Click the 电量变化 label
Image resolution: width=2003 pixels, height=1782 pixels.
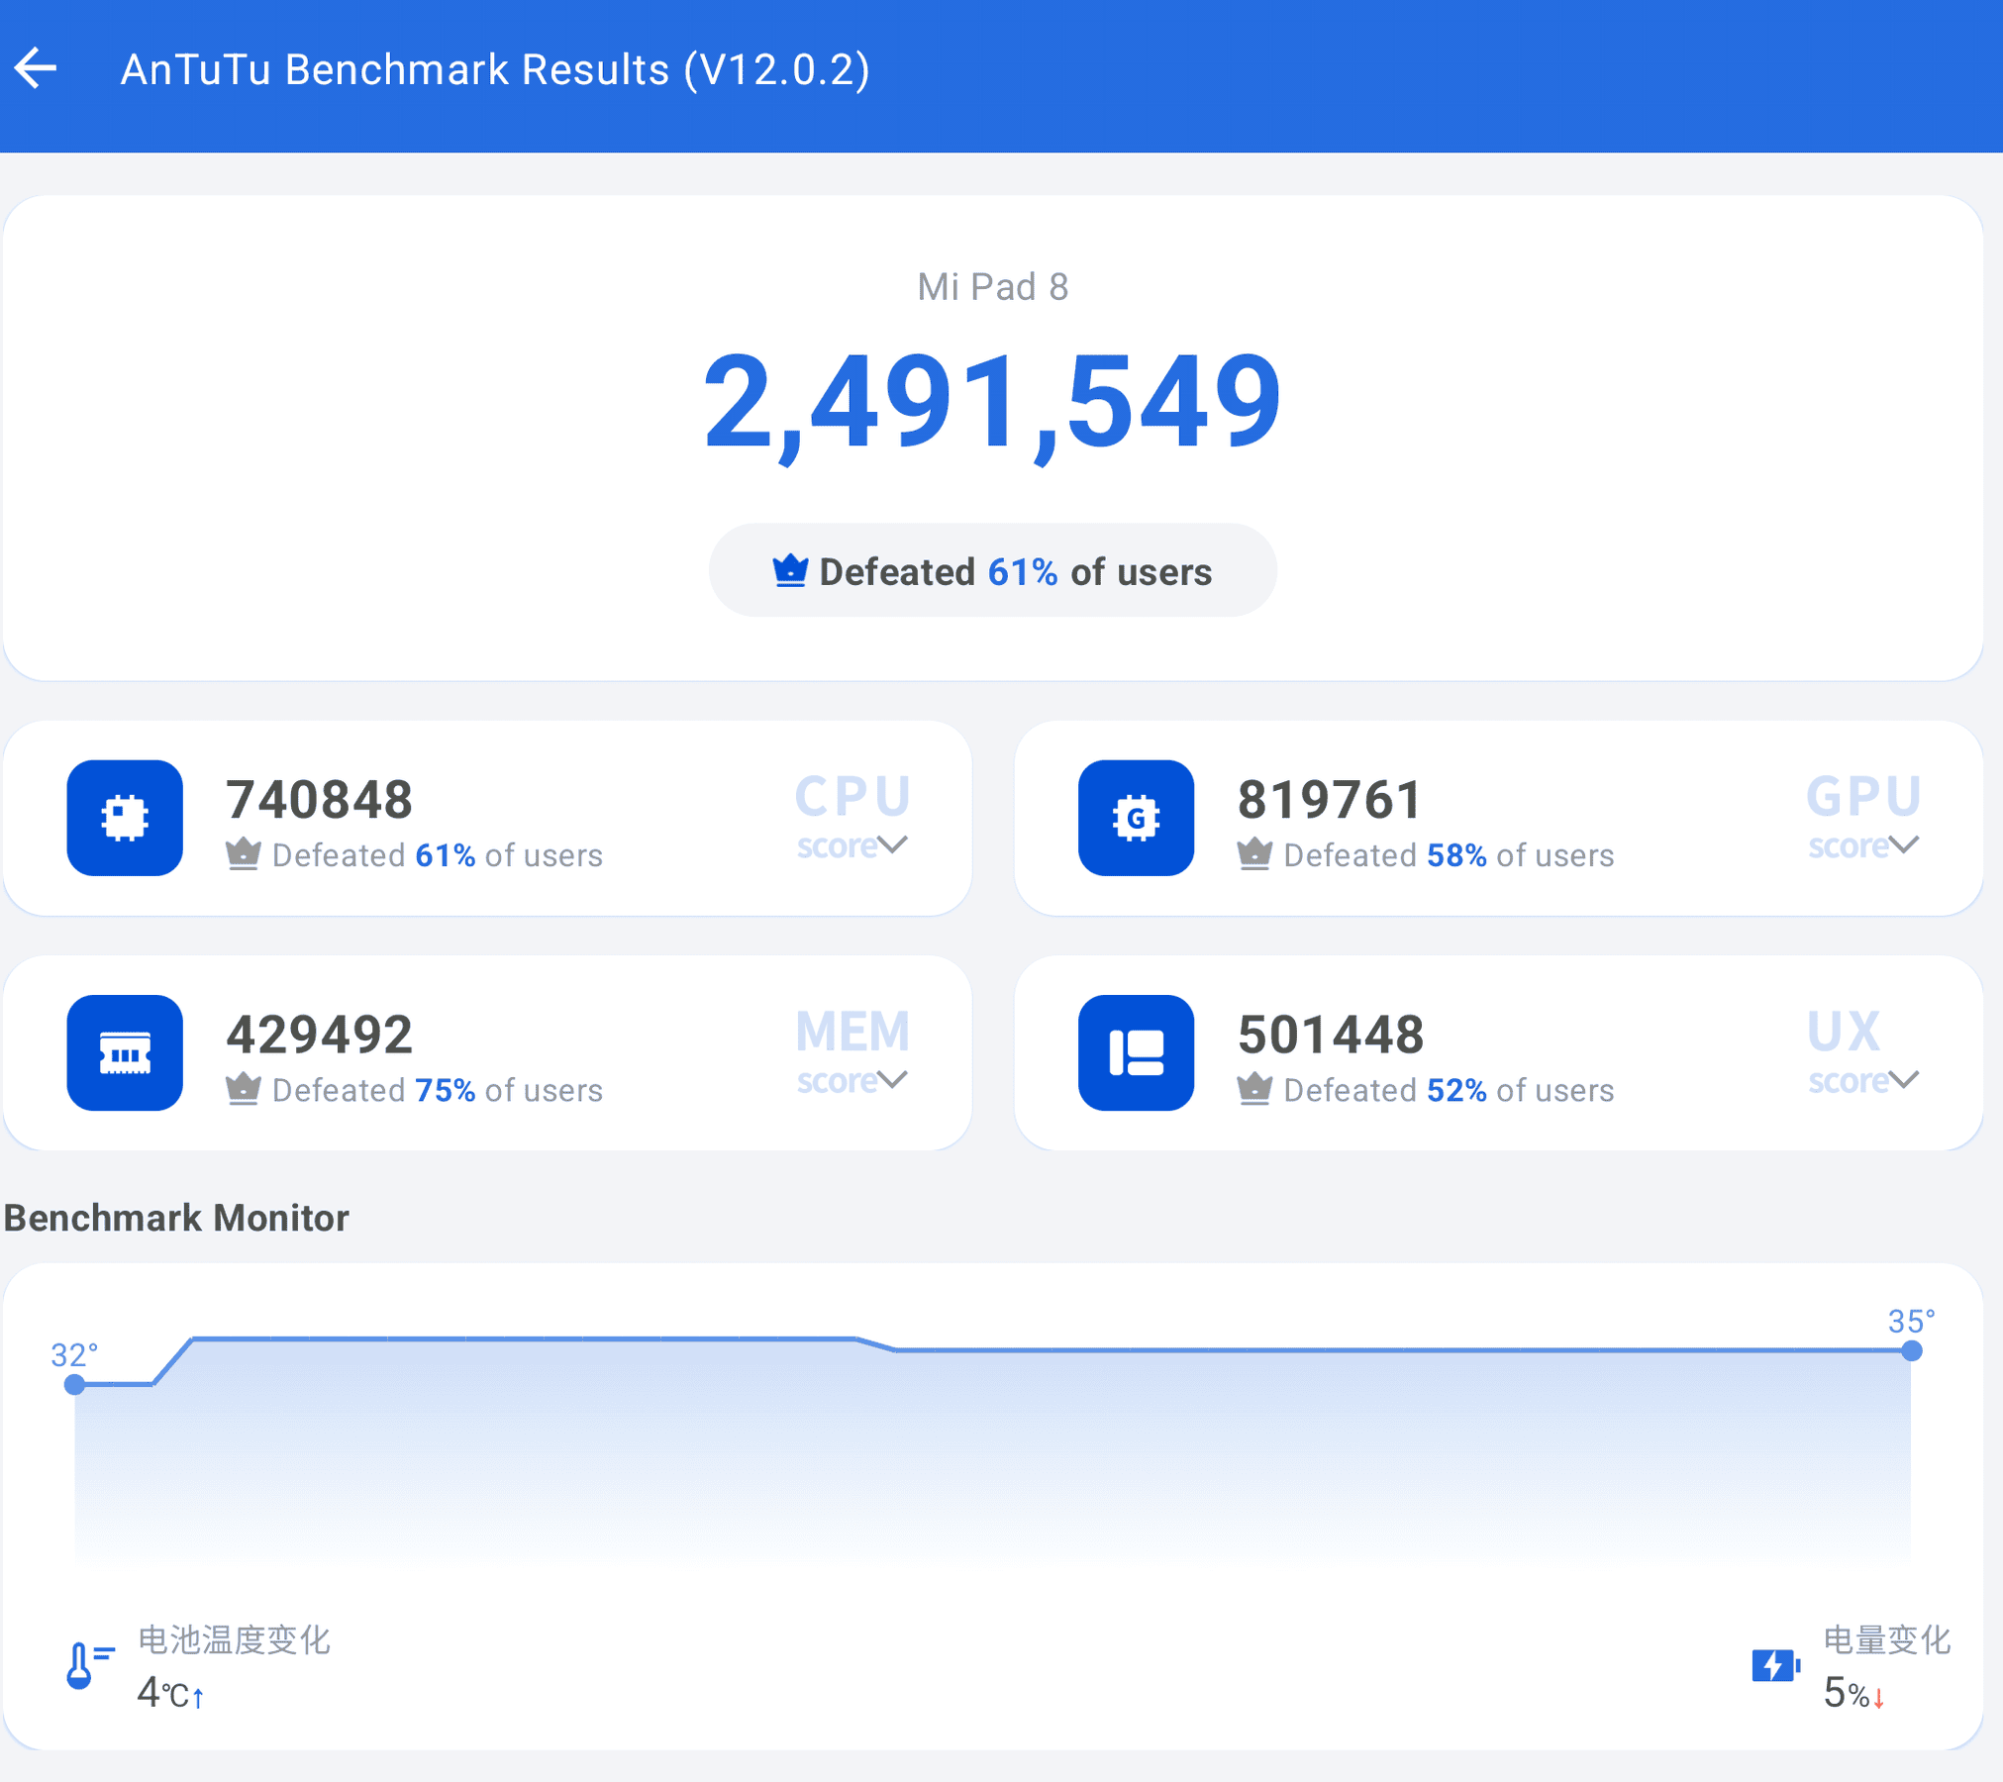pos(1887,1639)
